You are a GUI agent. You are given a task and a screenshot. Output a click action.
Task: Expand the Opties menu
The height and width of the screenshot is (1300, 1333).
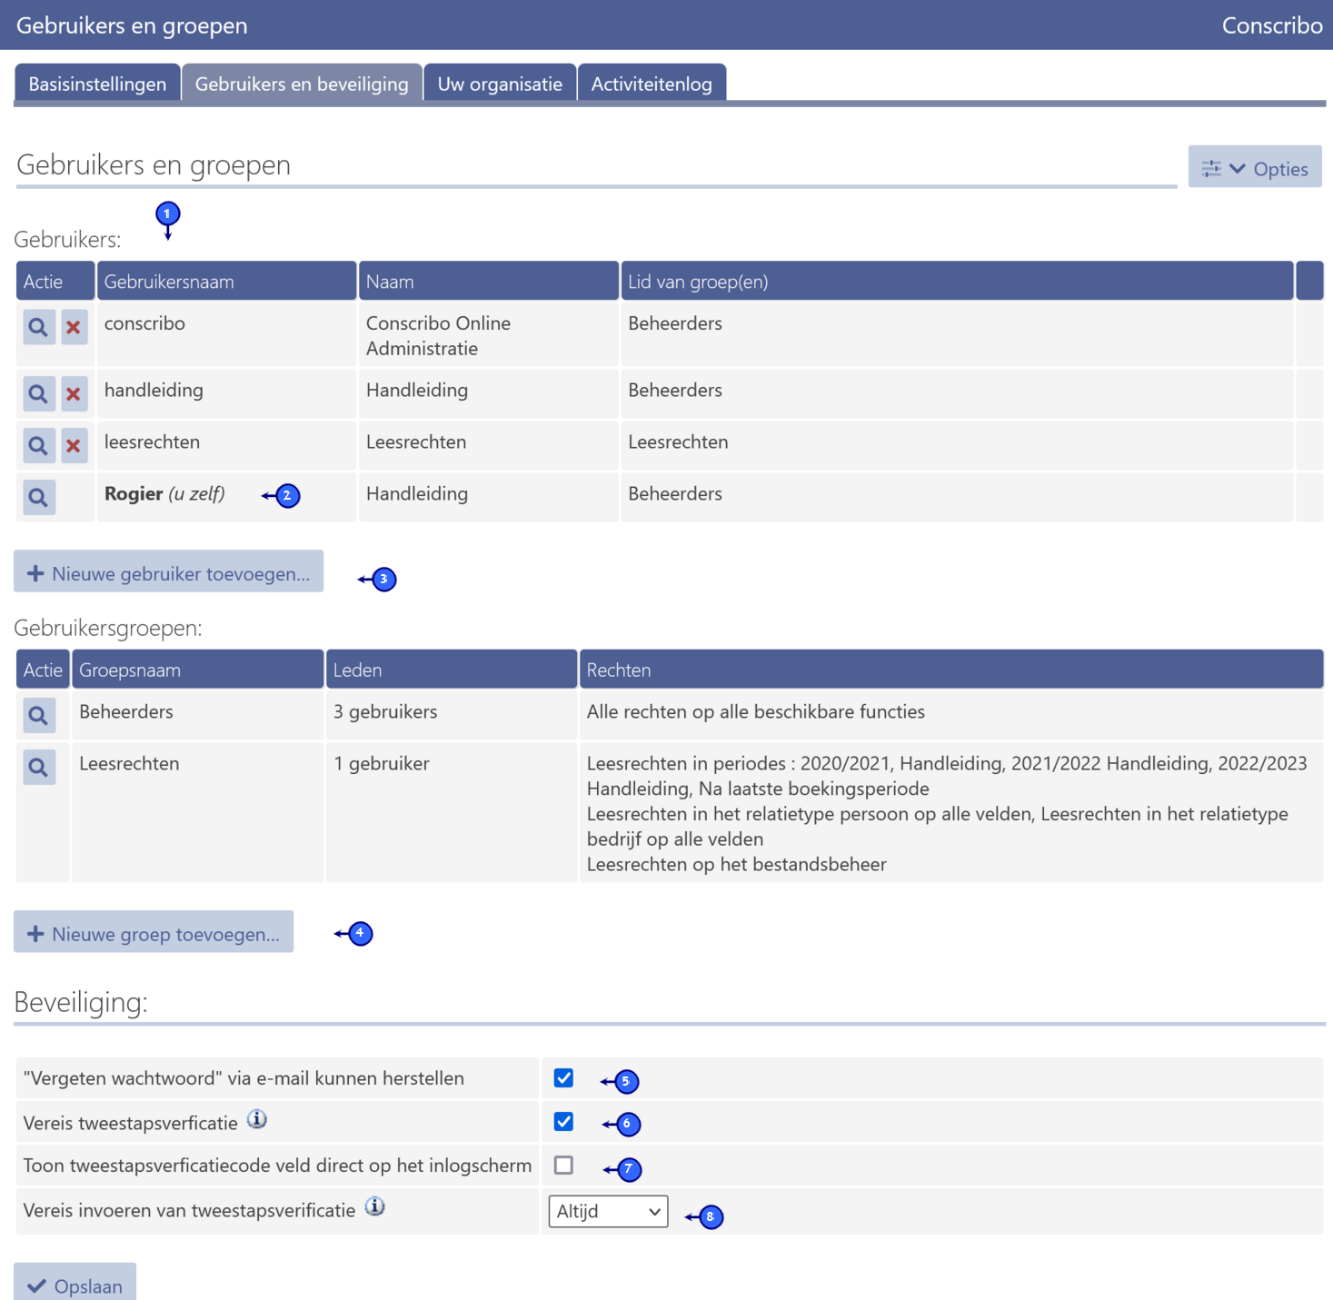(x=1255, y=168)
